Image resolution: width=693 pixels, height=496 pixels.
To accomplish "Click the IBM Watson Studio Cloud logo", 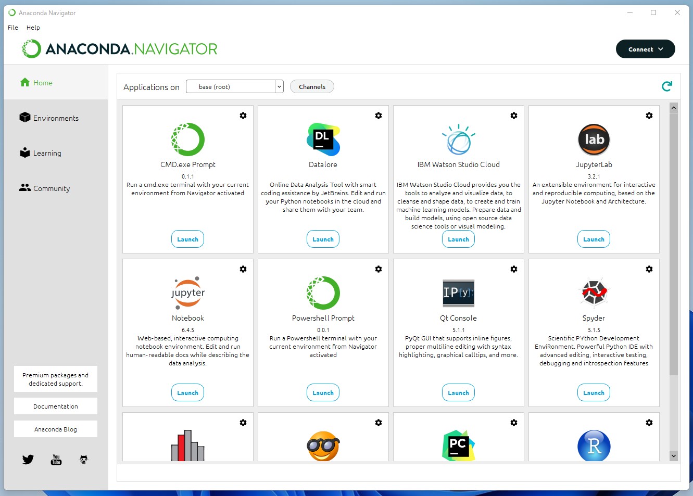I will [x=459, y=139].
